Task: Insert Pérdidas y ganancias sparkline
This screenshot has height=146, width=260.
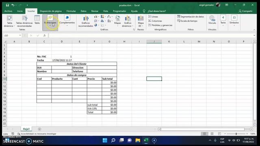Action: [160, 25]
